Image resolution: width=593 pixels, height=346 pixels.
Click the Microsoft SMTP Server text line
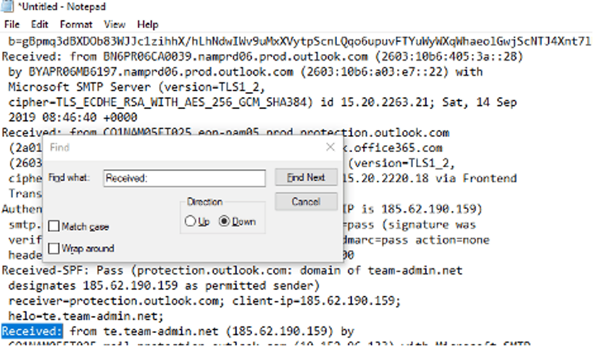[136, 87]
